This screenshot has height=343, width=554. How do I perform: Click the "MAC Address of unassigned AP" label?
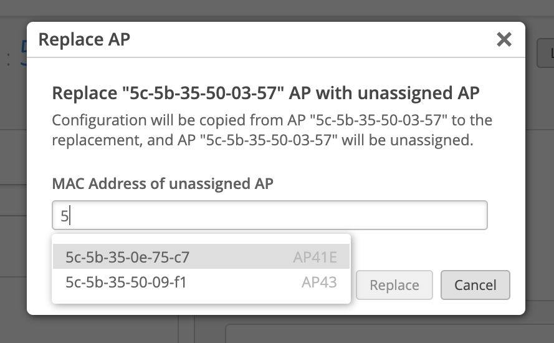click(163, 183)
